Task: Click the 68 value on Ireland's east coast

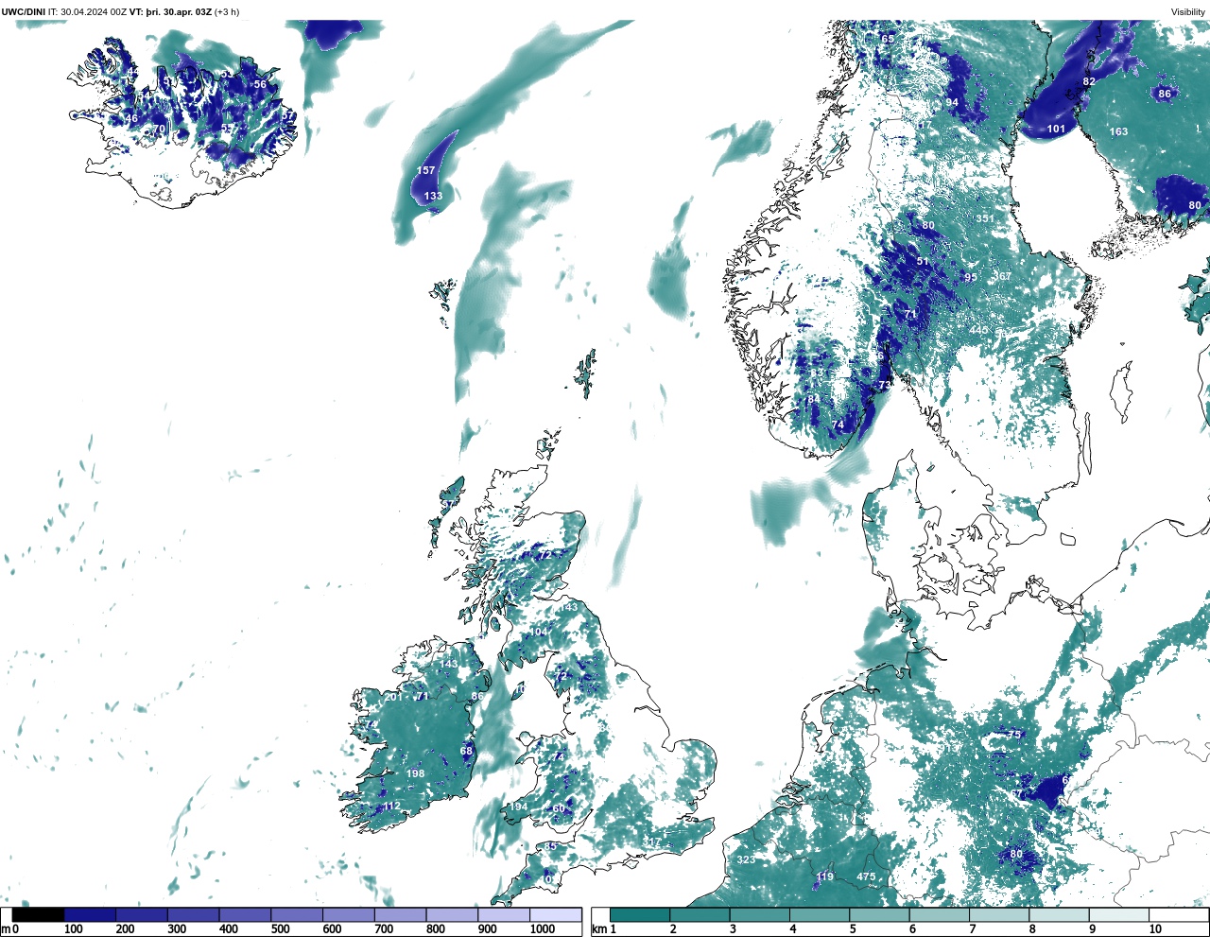Action: [466, 751]
